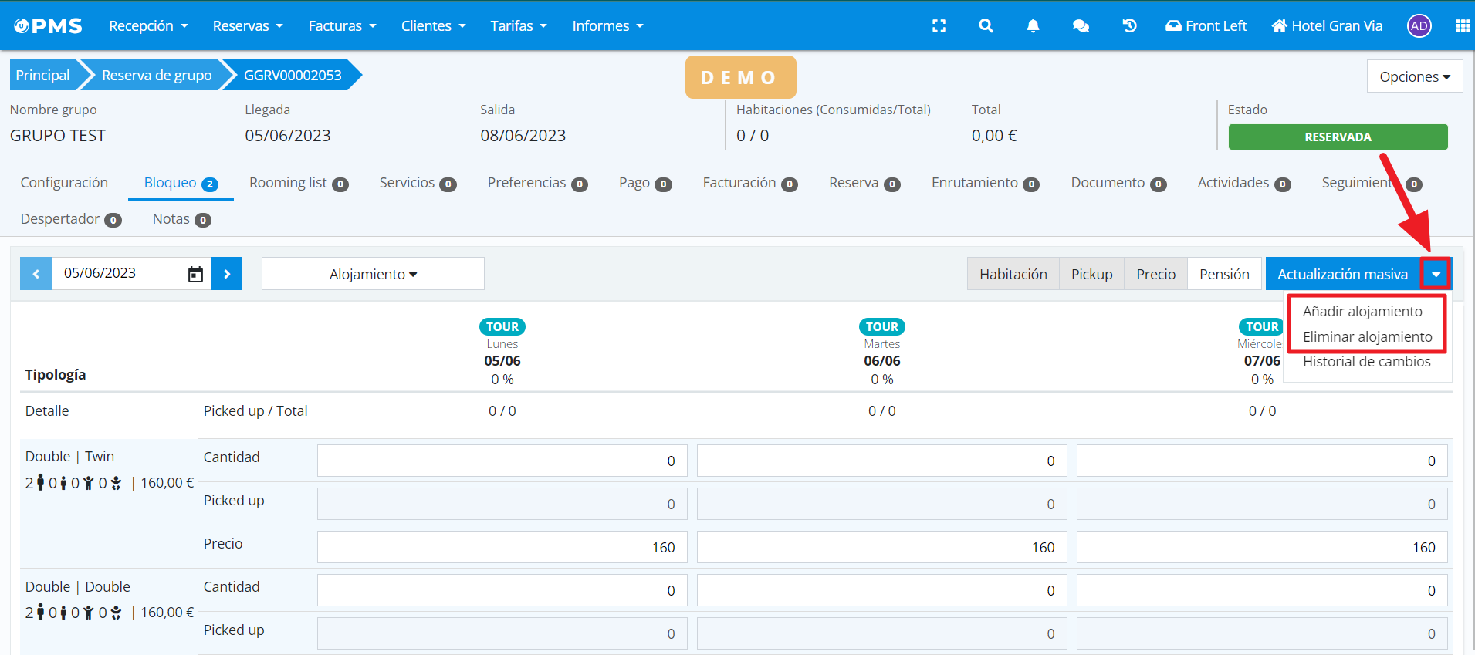Select Añadir alojamiento menu entry
Screen dimensions: 1475x655
click(x=1362, y=312)
